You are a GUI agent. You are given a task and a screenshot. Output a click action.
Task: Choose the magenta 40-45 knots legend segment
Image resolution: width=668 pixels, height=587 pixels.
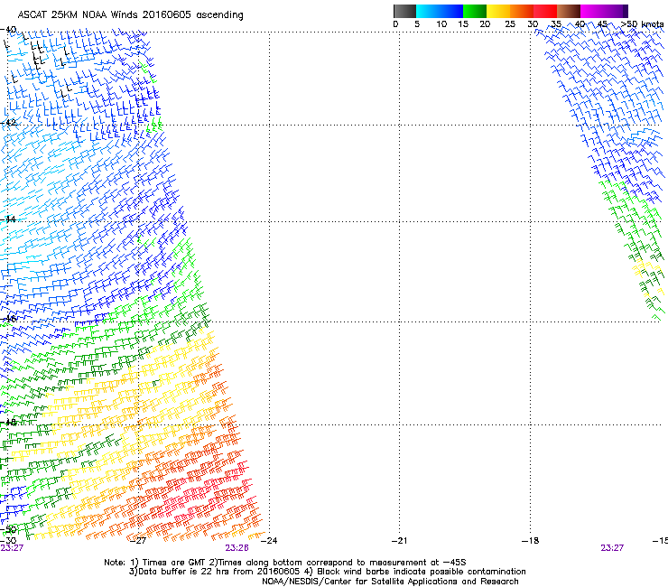[592, 11]
